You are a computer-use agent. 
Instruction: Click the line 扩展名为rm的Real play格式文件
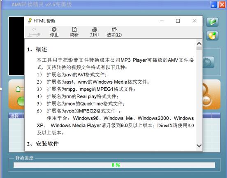pyautogui.click(x=78, y=96)
